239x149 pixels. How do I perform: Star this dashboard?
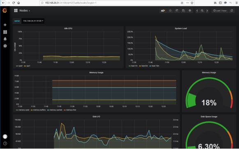click(170, 11)
